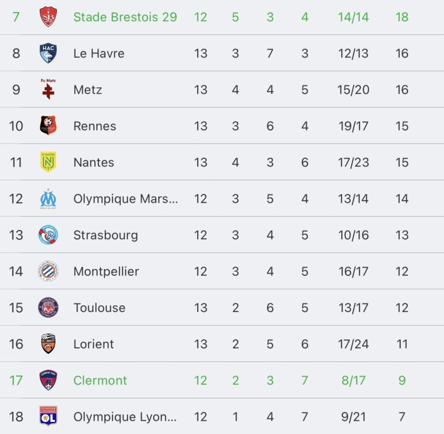Viewport: 444px width, 434px height.
Task: Tap the Montpellier club badge
Action: 48,271
